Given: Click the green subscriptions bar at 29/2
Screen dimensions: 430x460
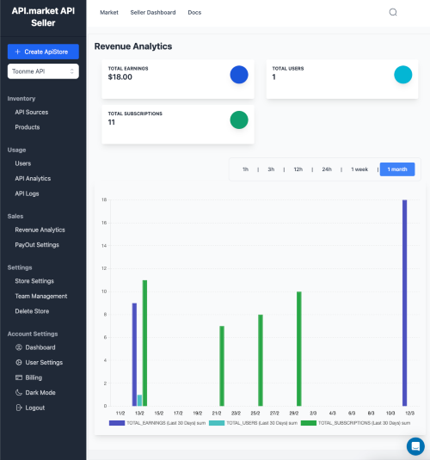Looking at the screenshot, I should pyautogui.click(x=298, y=349).
